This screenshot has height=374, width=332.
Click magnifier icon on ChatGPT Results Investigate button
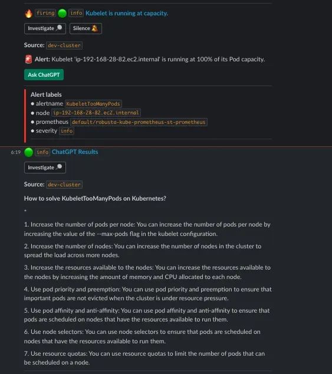point(59,167)
